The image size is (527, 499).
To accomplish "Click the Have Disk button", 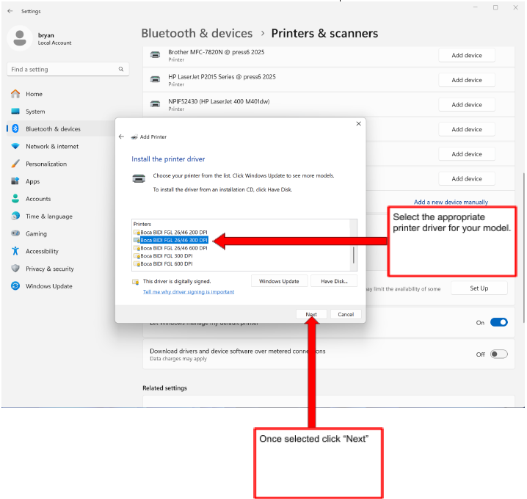I will [x=334, y=281].
